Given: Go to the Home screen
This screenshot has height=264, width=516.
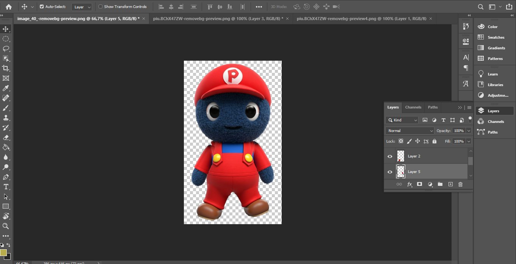Looking at the screenshot, I should pyautogui.click(x=9, y=6).
